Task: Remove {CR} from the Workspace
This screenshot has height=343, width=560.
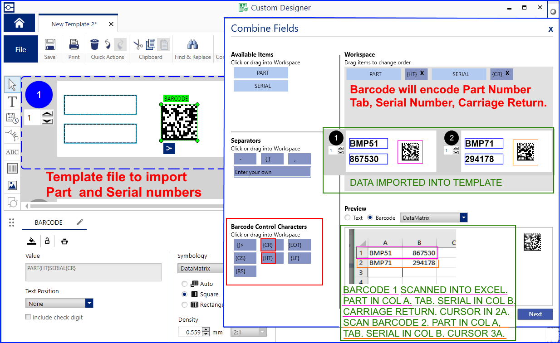Action: 507,73
